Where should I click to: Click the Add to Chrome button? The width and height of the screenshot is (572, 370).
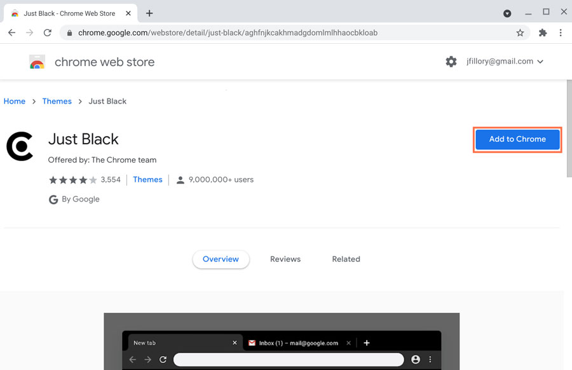[x=517, y=139]
